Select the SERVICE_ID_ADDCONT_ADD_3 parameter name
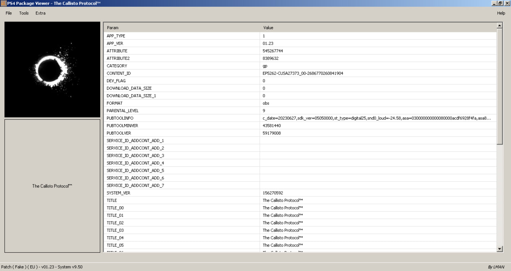Image resolution: width=511 pixels, height=271 pixels. (135, 155)
